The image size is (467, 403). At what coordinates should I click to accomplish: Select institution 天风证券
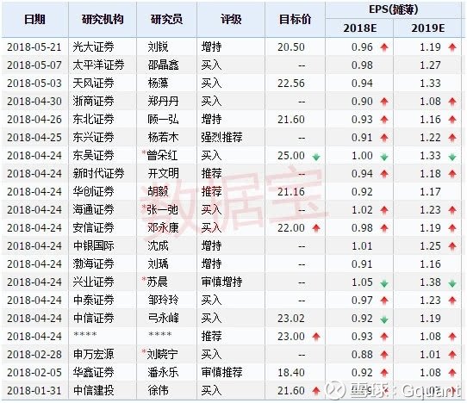[94, 84]
